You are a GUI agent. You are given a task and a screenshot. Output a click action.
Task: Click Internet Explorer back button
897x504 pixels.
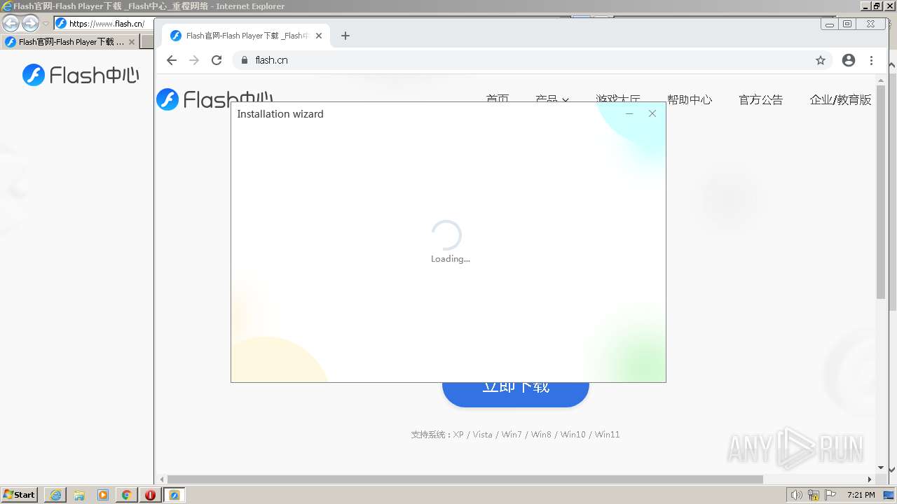pyautogui.click(x=11, y=23)
